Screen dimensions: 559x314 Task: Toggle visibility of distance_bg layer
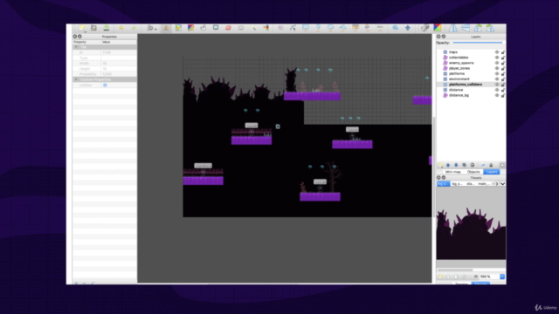click(497, 95)
